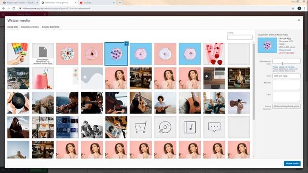
Task: Select the vinyl disc icon image
Action: pos(165,127)
